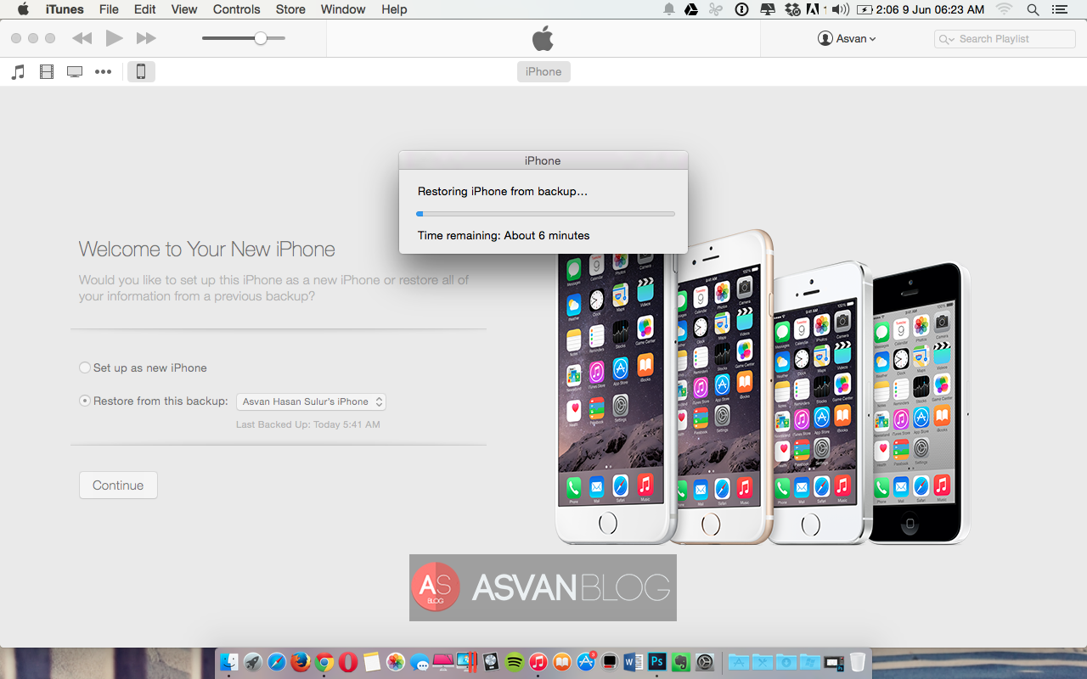Open Photoshop from the Dock
This screenshot has height=679, width=1087.
click(657, 662)
